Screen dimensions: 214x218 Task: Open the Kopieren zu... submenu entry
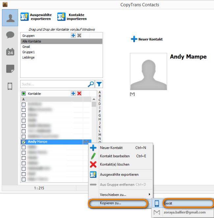(118, 203)
